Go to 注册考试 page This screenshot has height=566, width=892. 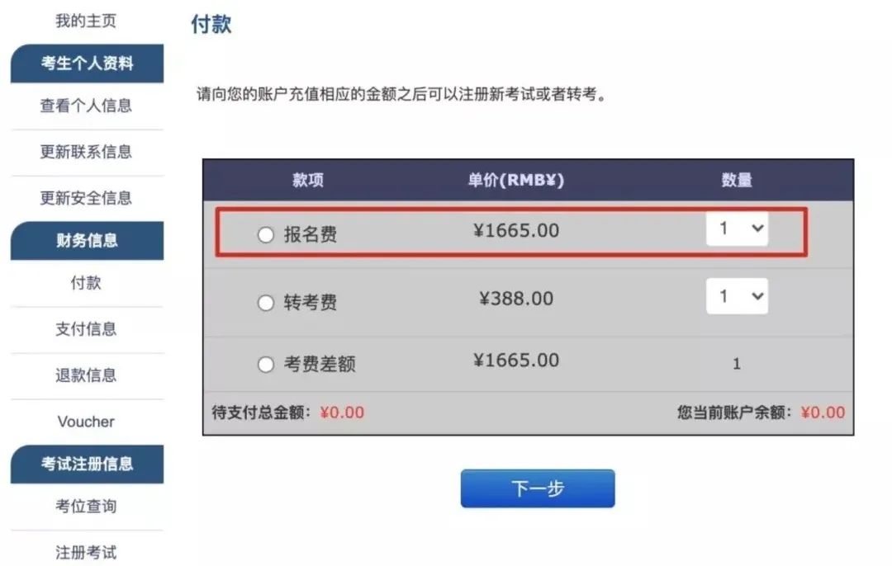86,552
